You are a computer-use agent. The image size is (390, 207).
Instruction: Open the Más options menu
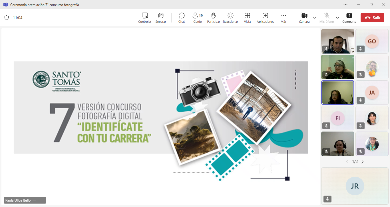point(283,18)
